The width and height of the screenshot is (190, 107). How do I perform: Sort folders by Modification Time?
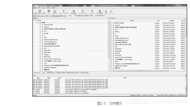point(73,73)
